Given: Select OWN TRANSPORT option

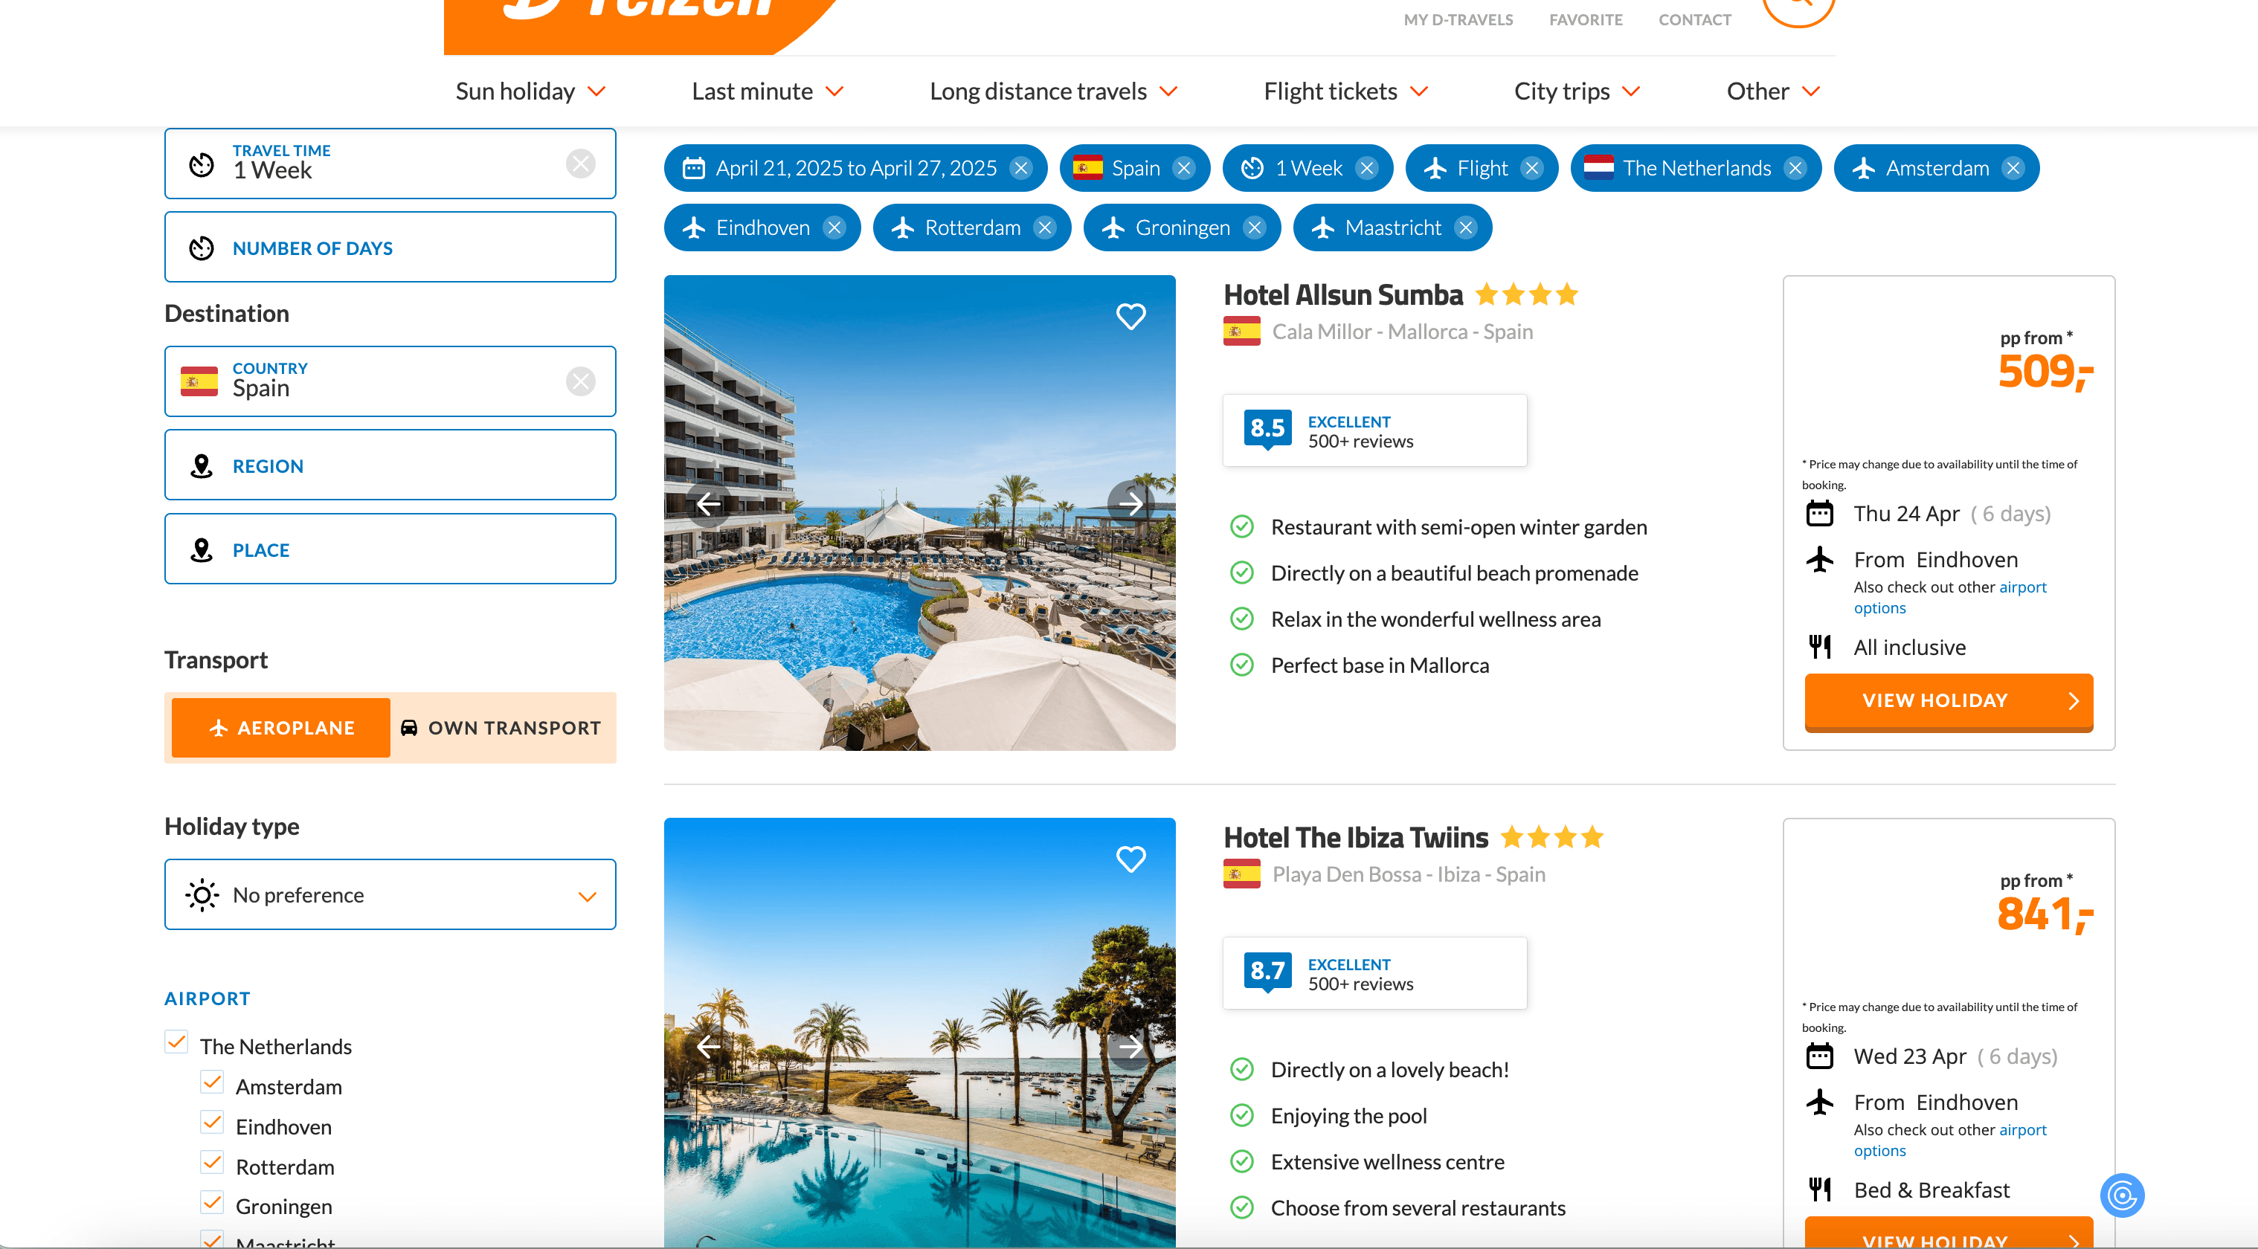Looking at the screenshot, I should (x=501, y=728).
